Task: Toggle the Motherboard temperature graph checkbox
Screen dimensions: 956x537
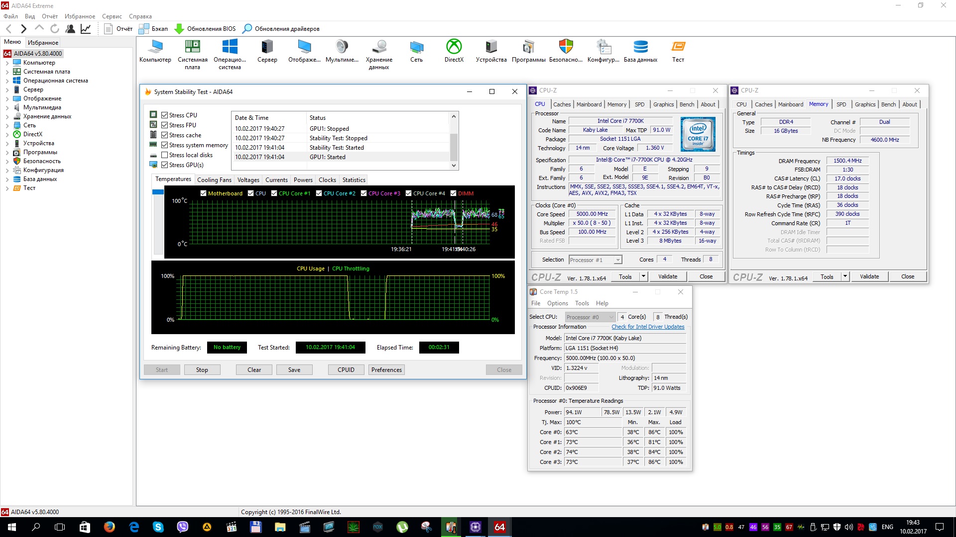Action: coord(203,193)
